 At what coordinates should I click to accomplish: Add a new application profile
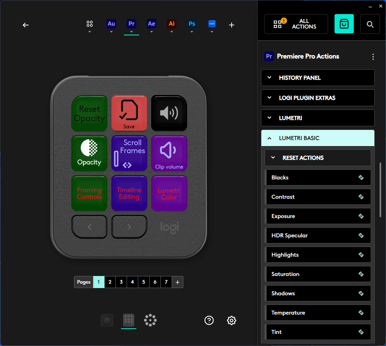[x=232, y=25]
